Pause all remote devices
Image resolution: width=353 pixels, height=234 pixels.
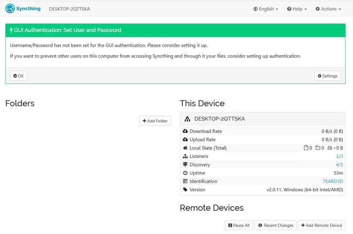pos(239,225)
